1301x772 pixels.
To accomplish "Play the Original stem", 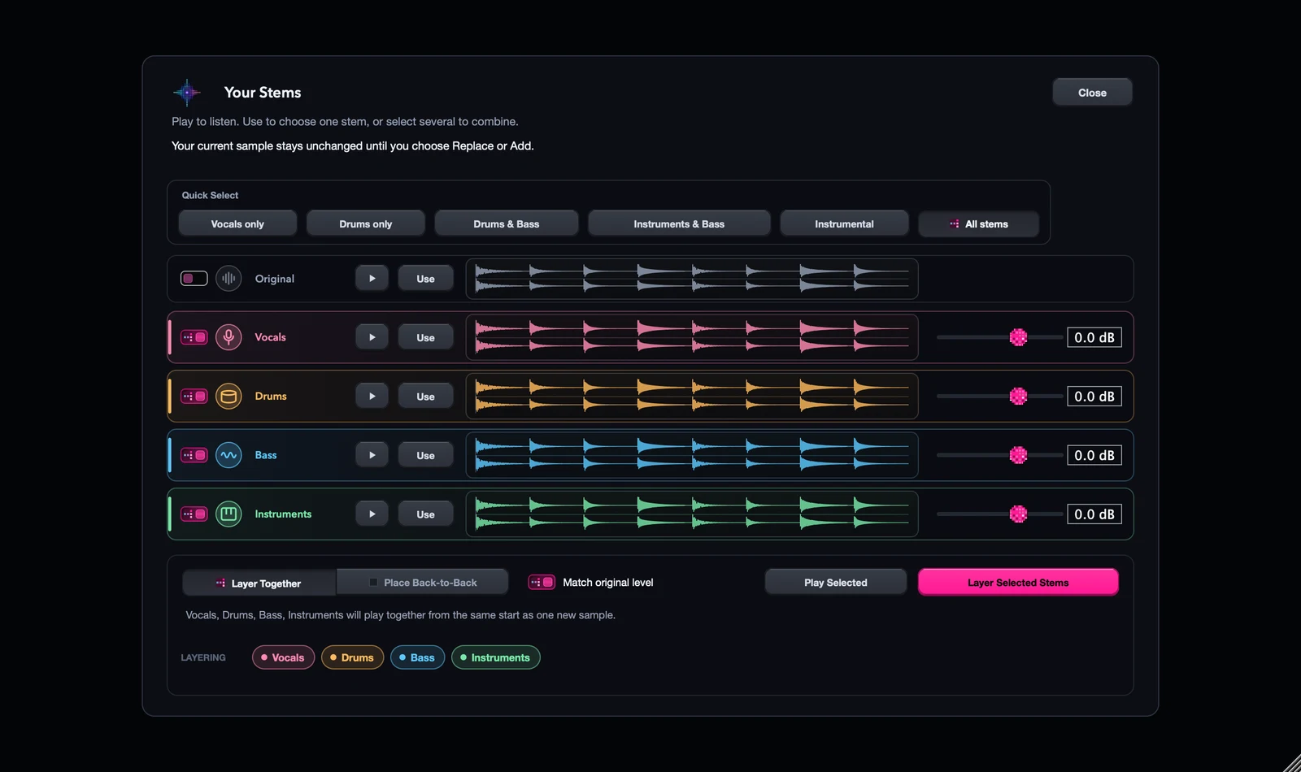I will point(372,279).
